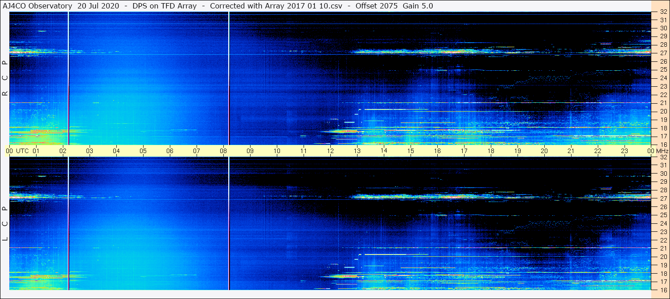Click the 04 hour label on time axis
670x299 pixels.
[x=116, y=151]
